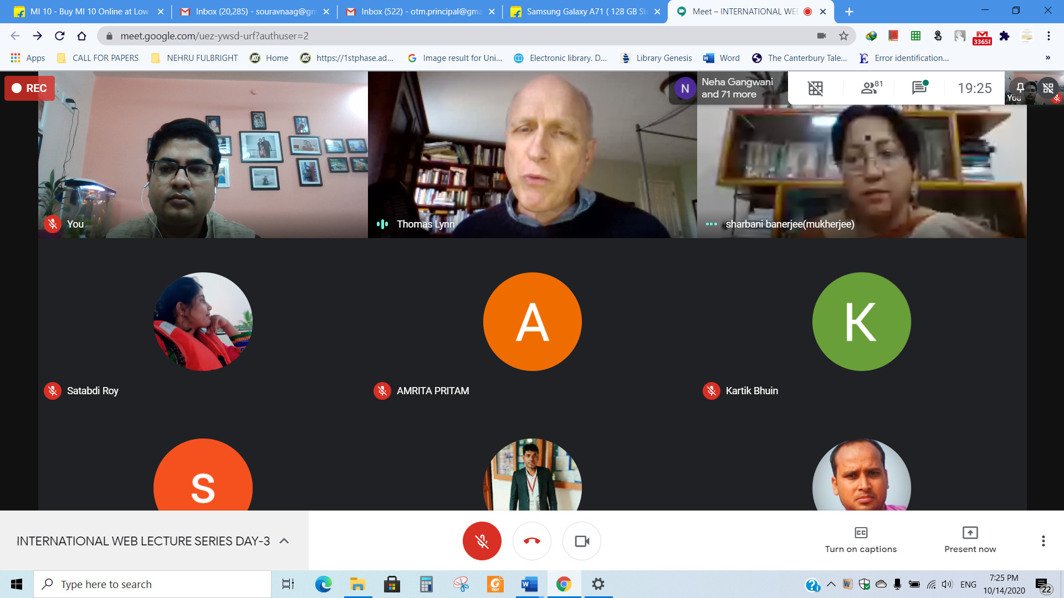
Task: Switch to the Samsung Galaxy A71 tab
Action: click(585, 12)
